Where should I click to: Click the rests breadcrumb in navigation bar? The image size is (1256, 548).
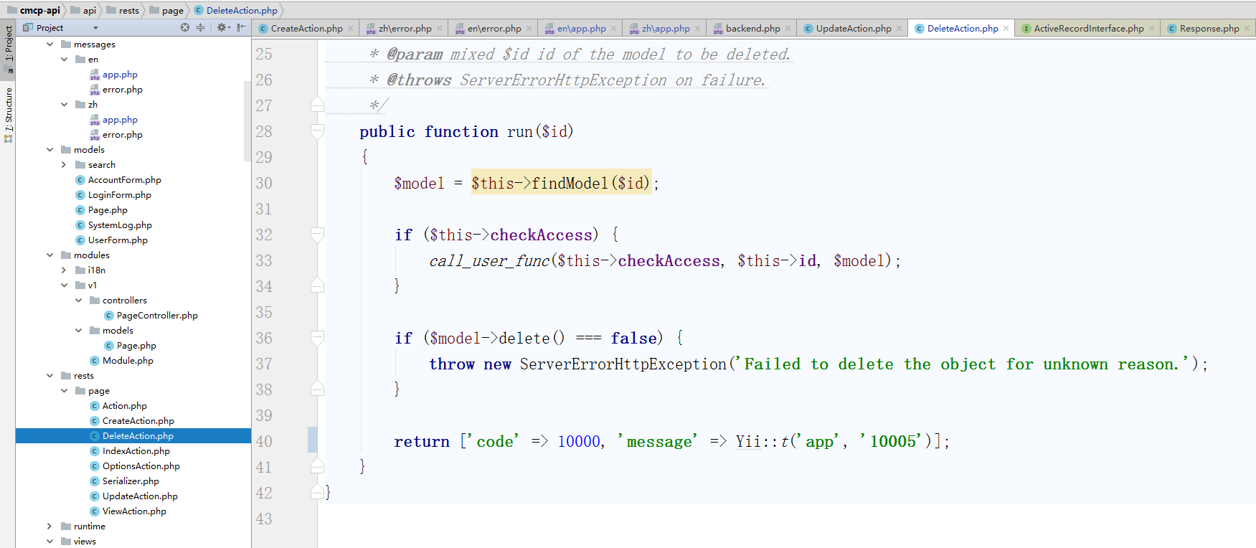[128, 11]
